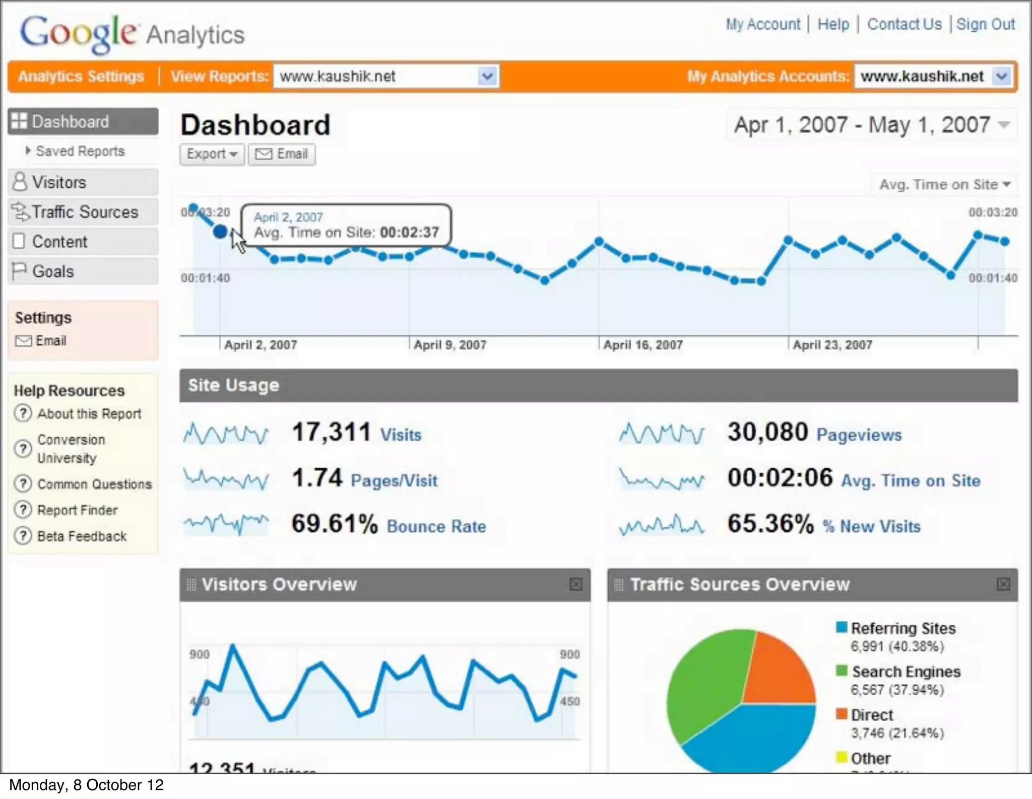This screenshot has height=799, width=1032.
Task: Click the Settings Email envelope icon
Action: [x=23, y=341]
